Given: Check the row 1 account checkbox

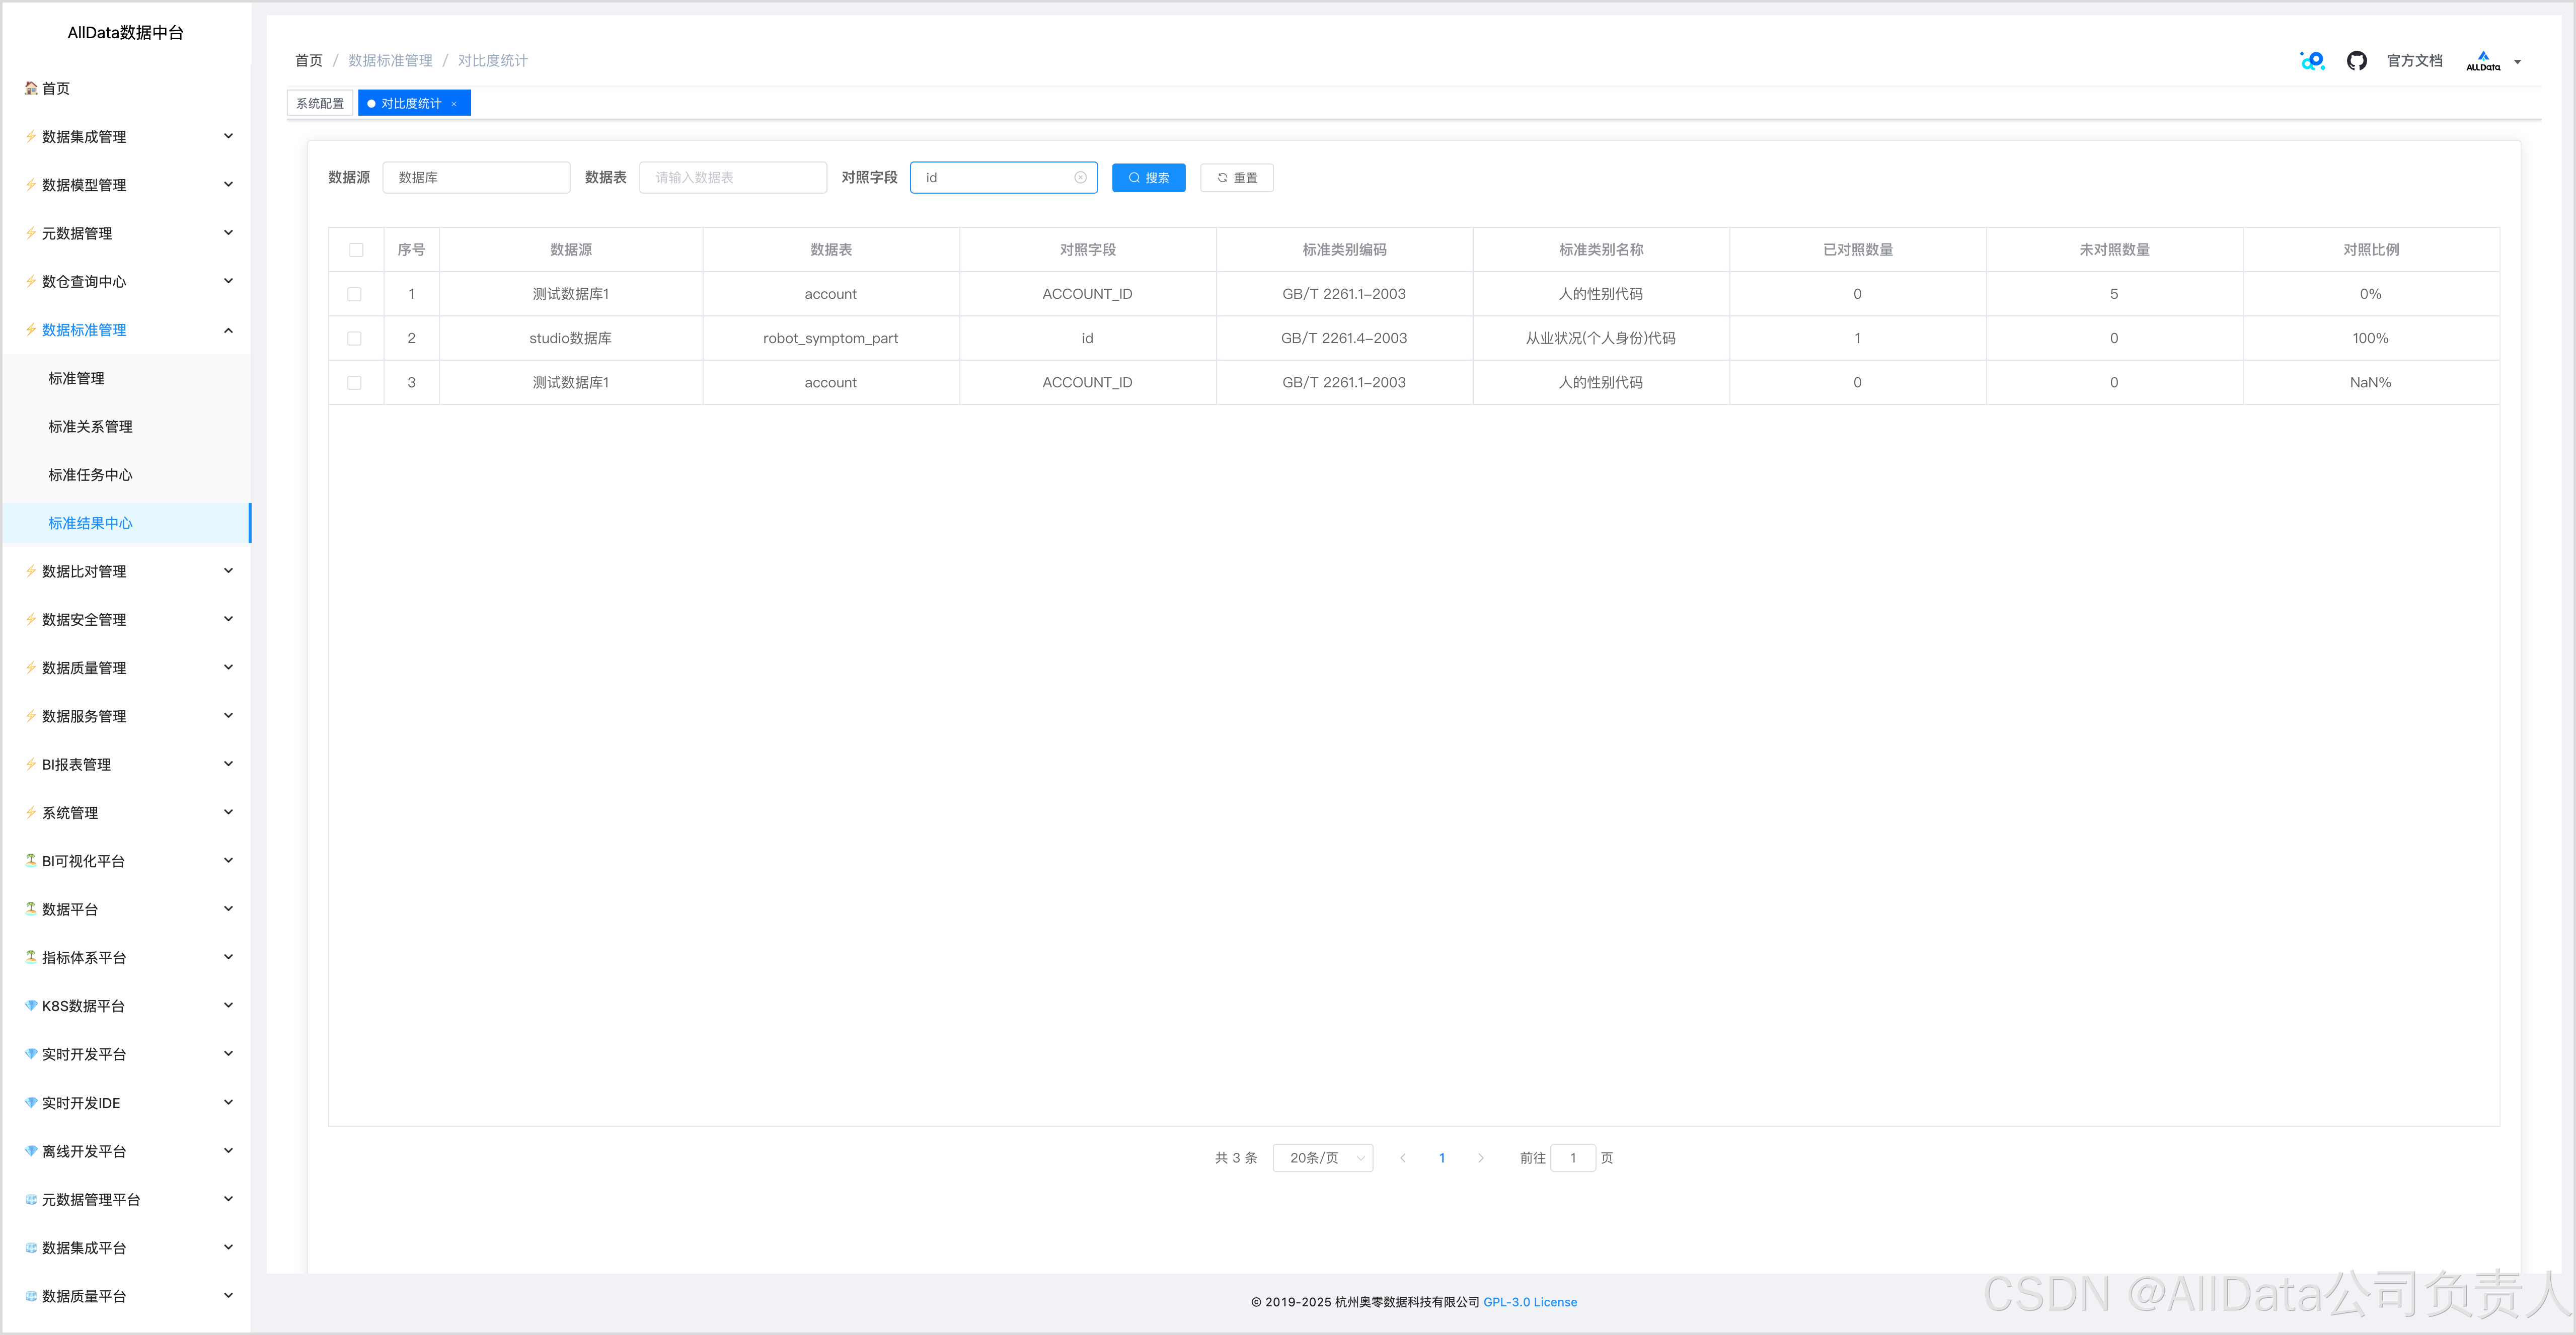Looking at the screenshot, I should (x=354, y=294).
